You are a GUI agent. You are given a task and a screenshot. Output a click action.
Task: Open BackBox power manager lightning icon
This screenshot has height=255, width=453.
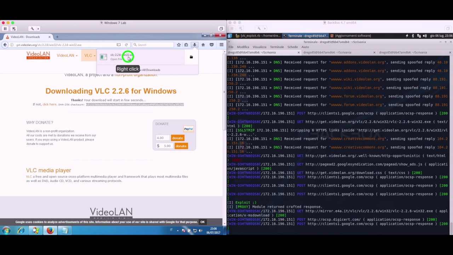(x=407, y=36)
